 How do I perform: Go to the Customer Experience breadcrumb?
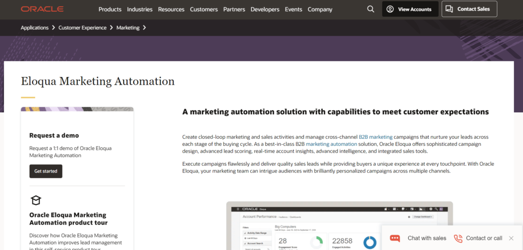coord(82,28)
